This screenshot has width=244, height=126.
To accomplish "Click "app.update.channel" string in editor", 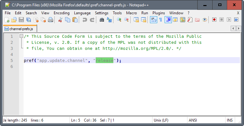I will coord(62,60).
